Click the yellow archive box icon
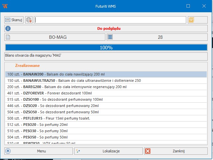Image resolution: width=213 pixels, height=160 pixels. click(x=191, y=20)
